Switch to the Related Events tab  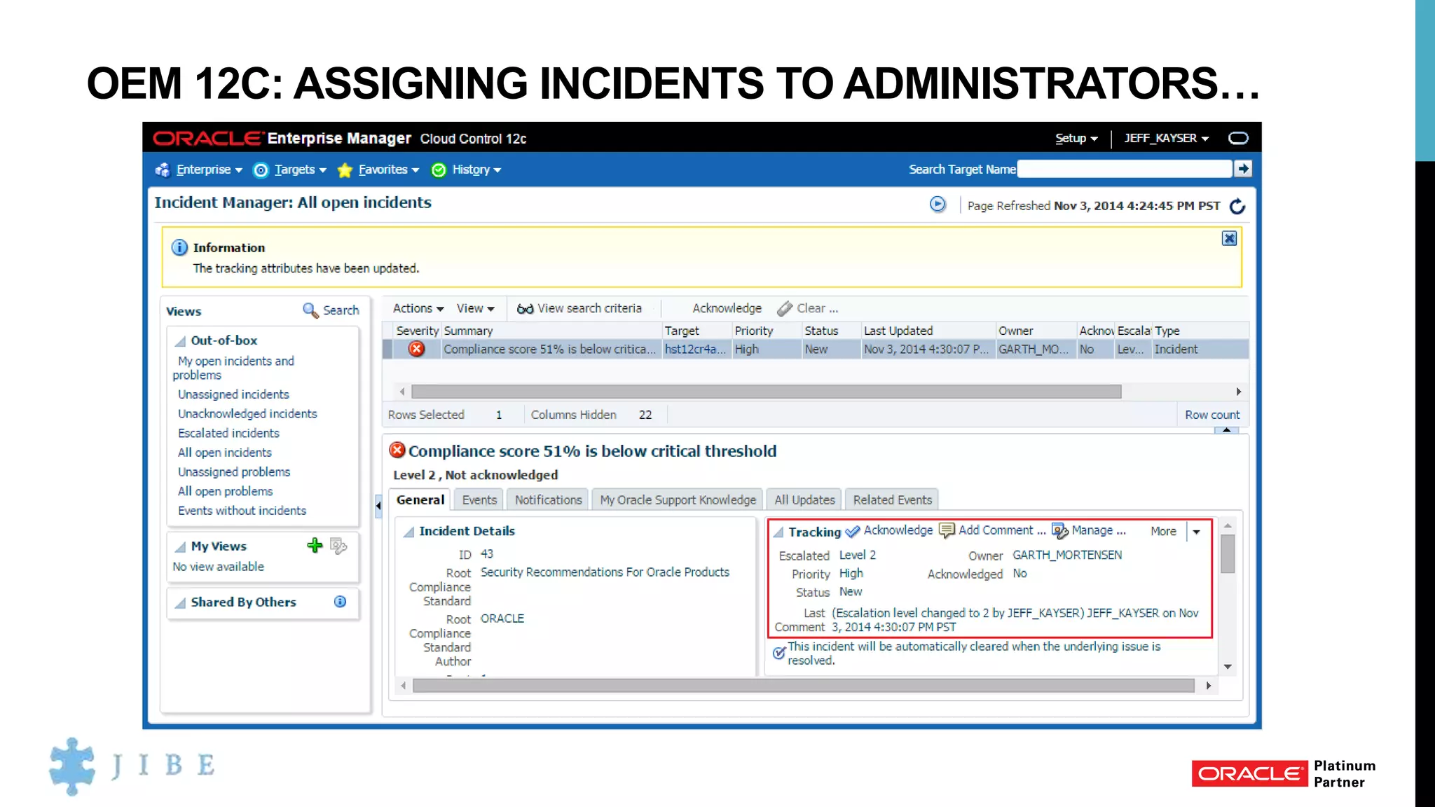(892, 499)
